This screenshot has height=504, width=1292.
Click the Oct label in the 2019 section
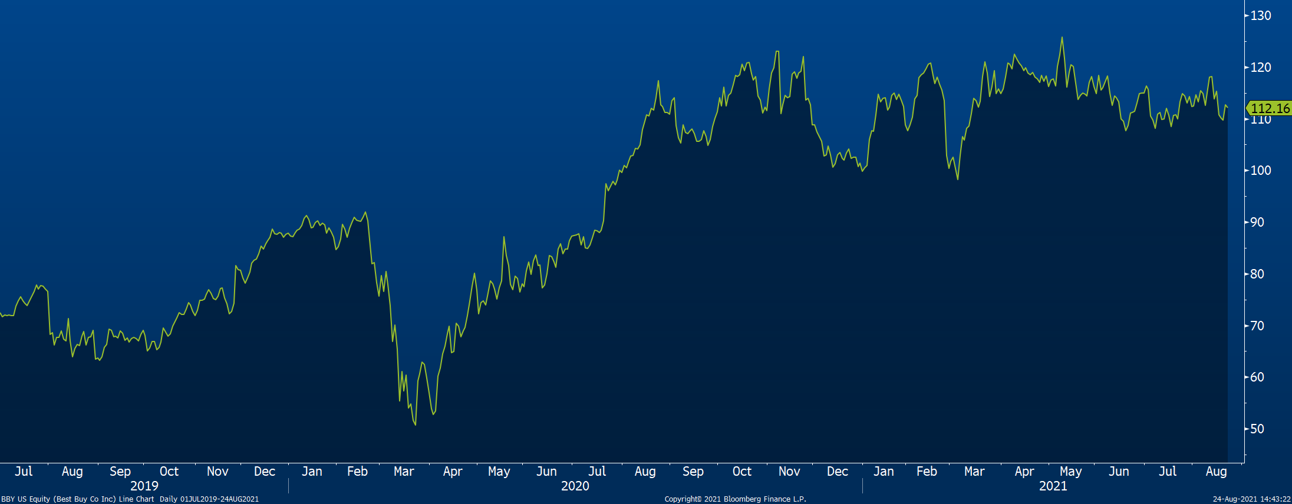pos(169,471)
